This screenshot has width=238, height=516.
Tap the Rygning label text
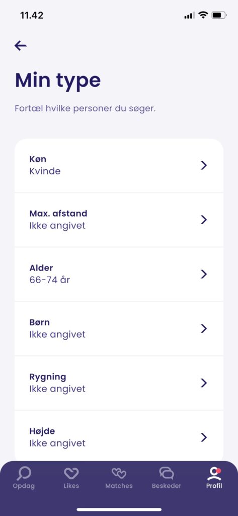48,377
